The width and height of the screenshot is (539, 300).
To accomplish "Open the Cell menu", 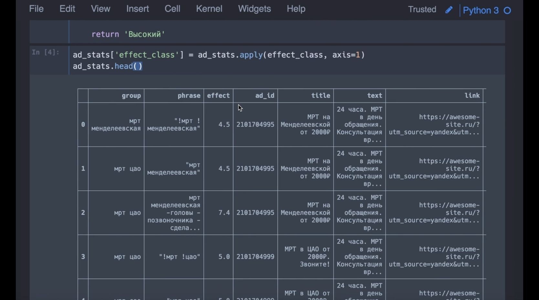I will (173, 9).
